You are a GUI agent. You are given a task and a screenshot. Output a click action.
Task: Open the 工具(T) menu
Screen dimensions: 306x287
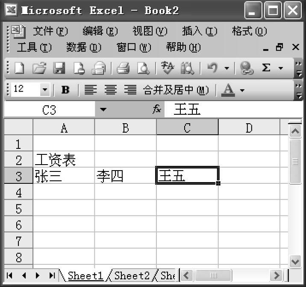(34, 47)
